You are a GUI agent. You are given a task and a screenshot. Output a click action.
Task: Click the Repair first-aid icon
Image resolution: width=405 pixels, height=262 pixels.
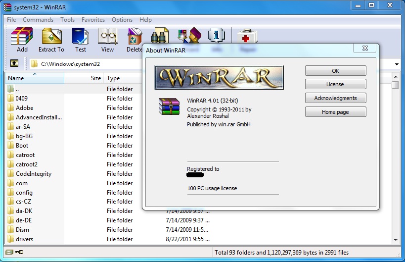click(247, 36)
